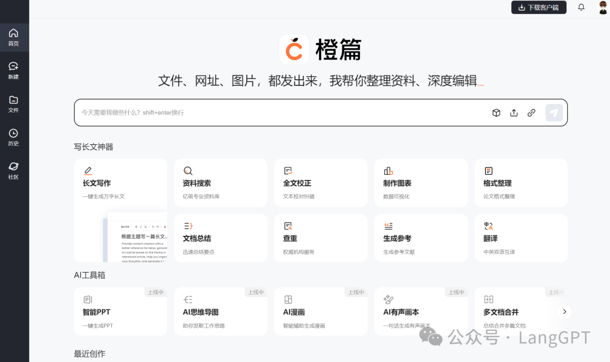Screen dimensions: 610x362
Task: Open 翻译 card title
Action: point(490,239)
